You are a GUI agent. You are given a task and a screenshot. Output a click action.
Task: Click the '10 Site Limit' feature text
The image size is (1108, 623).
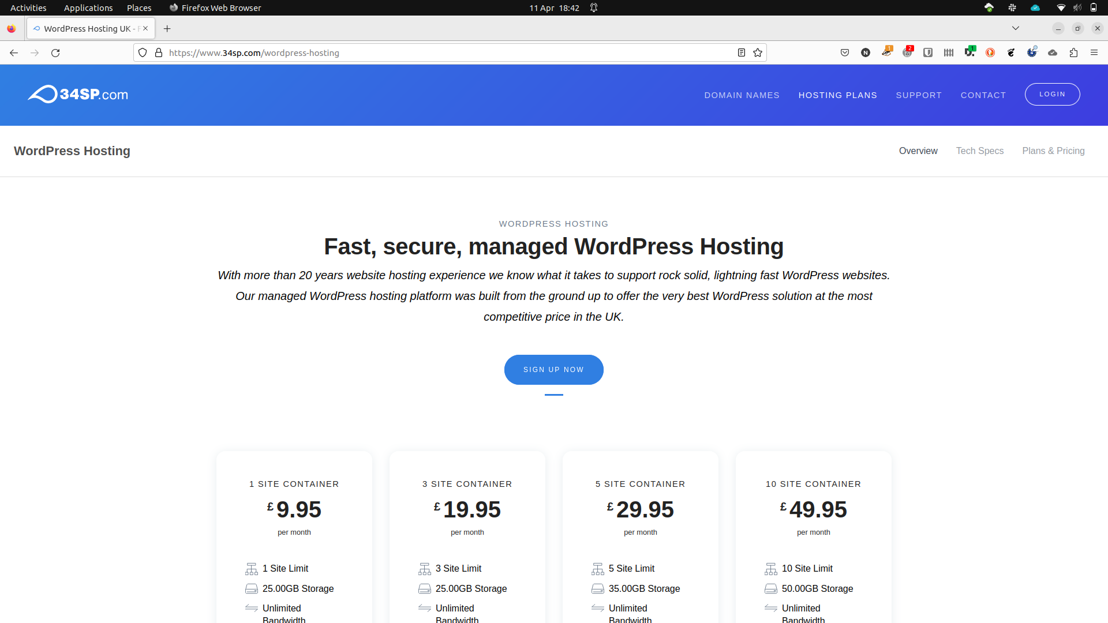pos(807,568)
